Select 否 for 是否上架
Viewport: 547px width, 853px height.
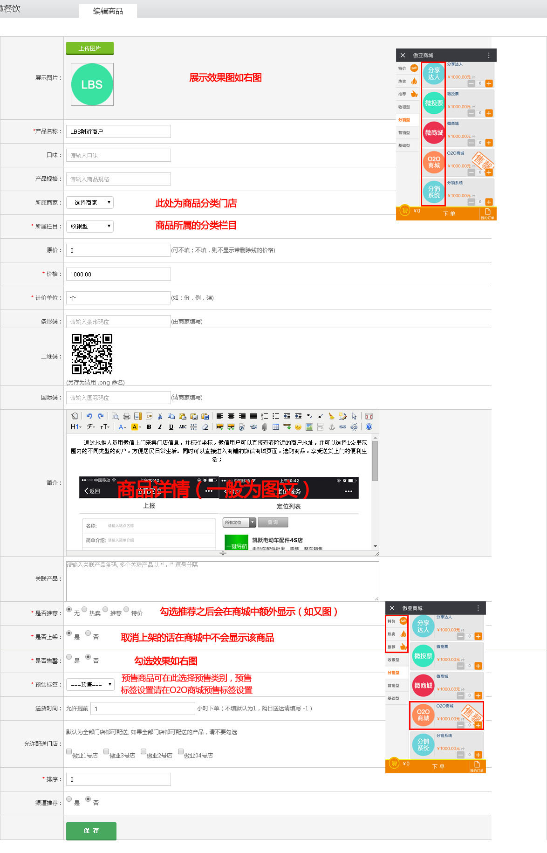[88, 633]
